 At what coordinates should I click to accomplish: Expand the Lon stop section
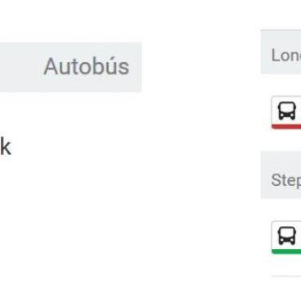281,52
